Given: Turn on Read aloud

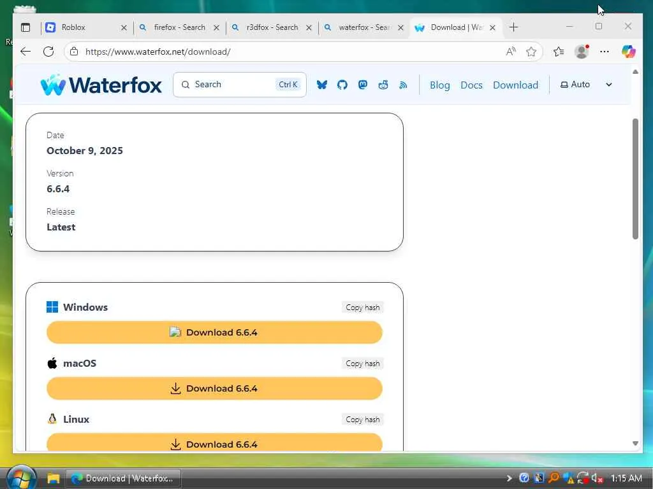Looking at the screenshot, I should point(511,52).
